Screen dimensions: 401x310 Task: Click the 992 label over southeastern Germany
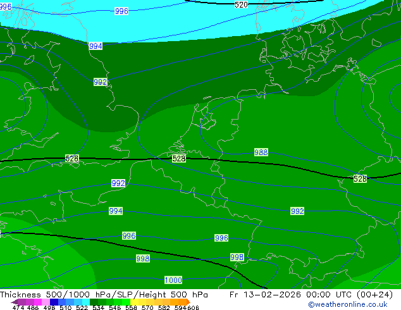coord(297,211)
